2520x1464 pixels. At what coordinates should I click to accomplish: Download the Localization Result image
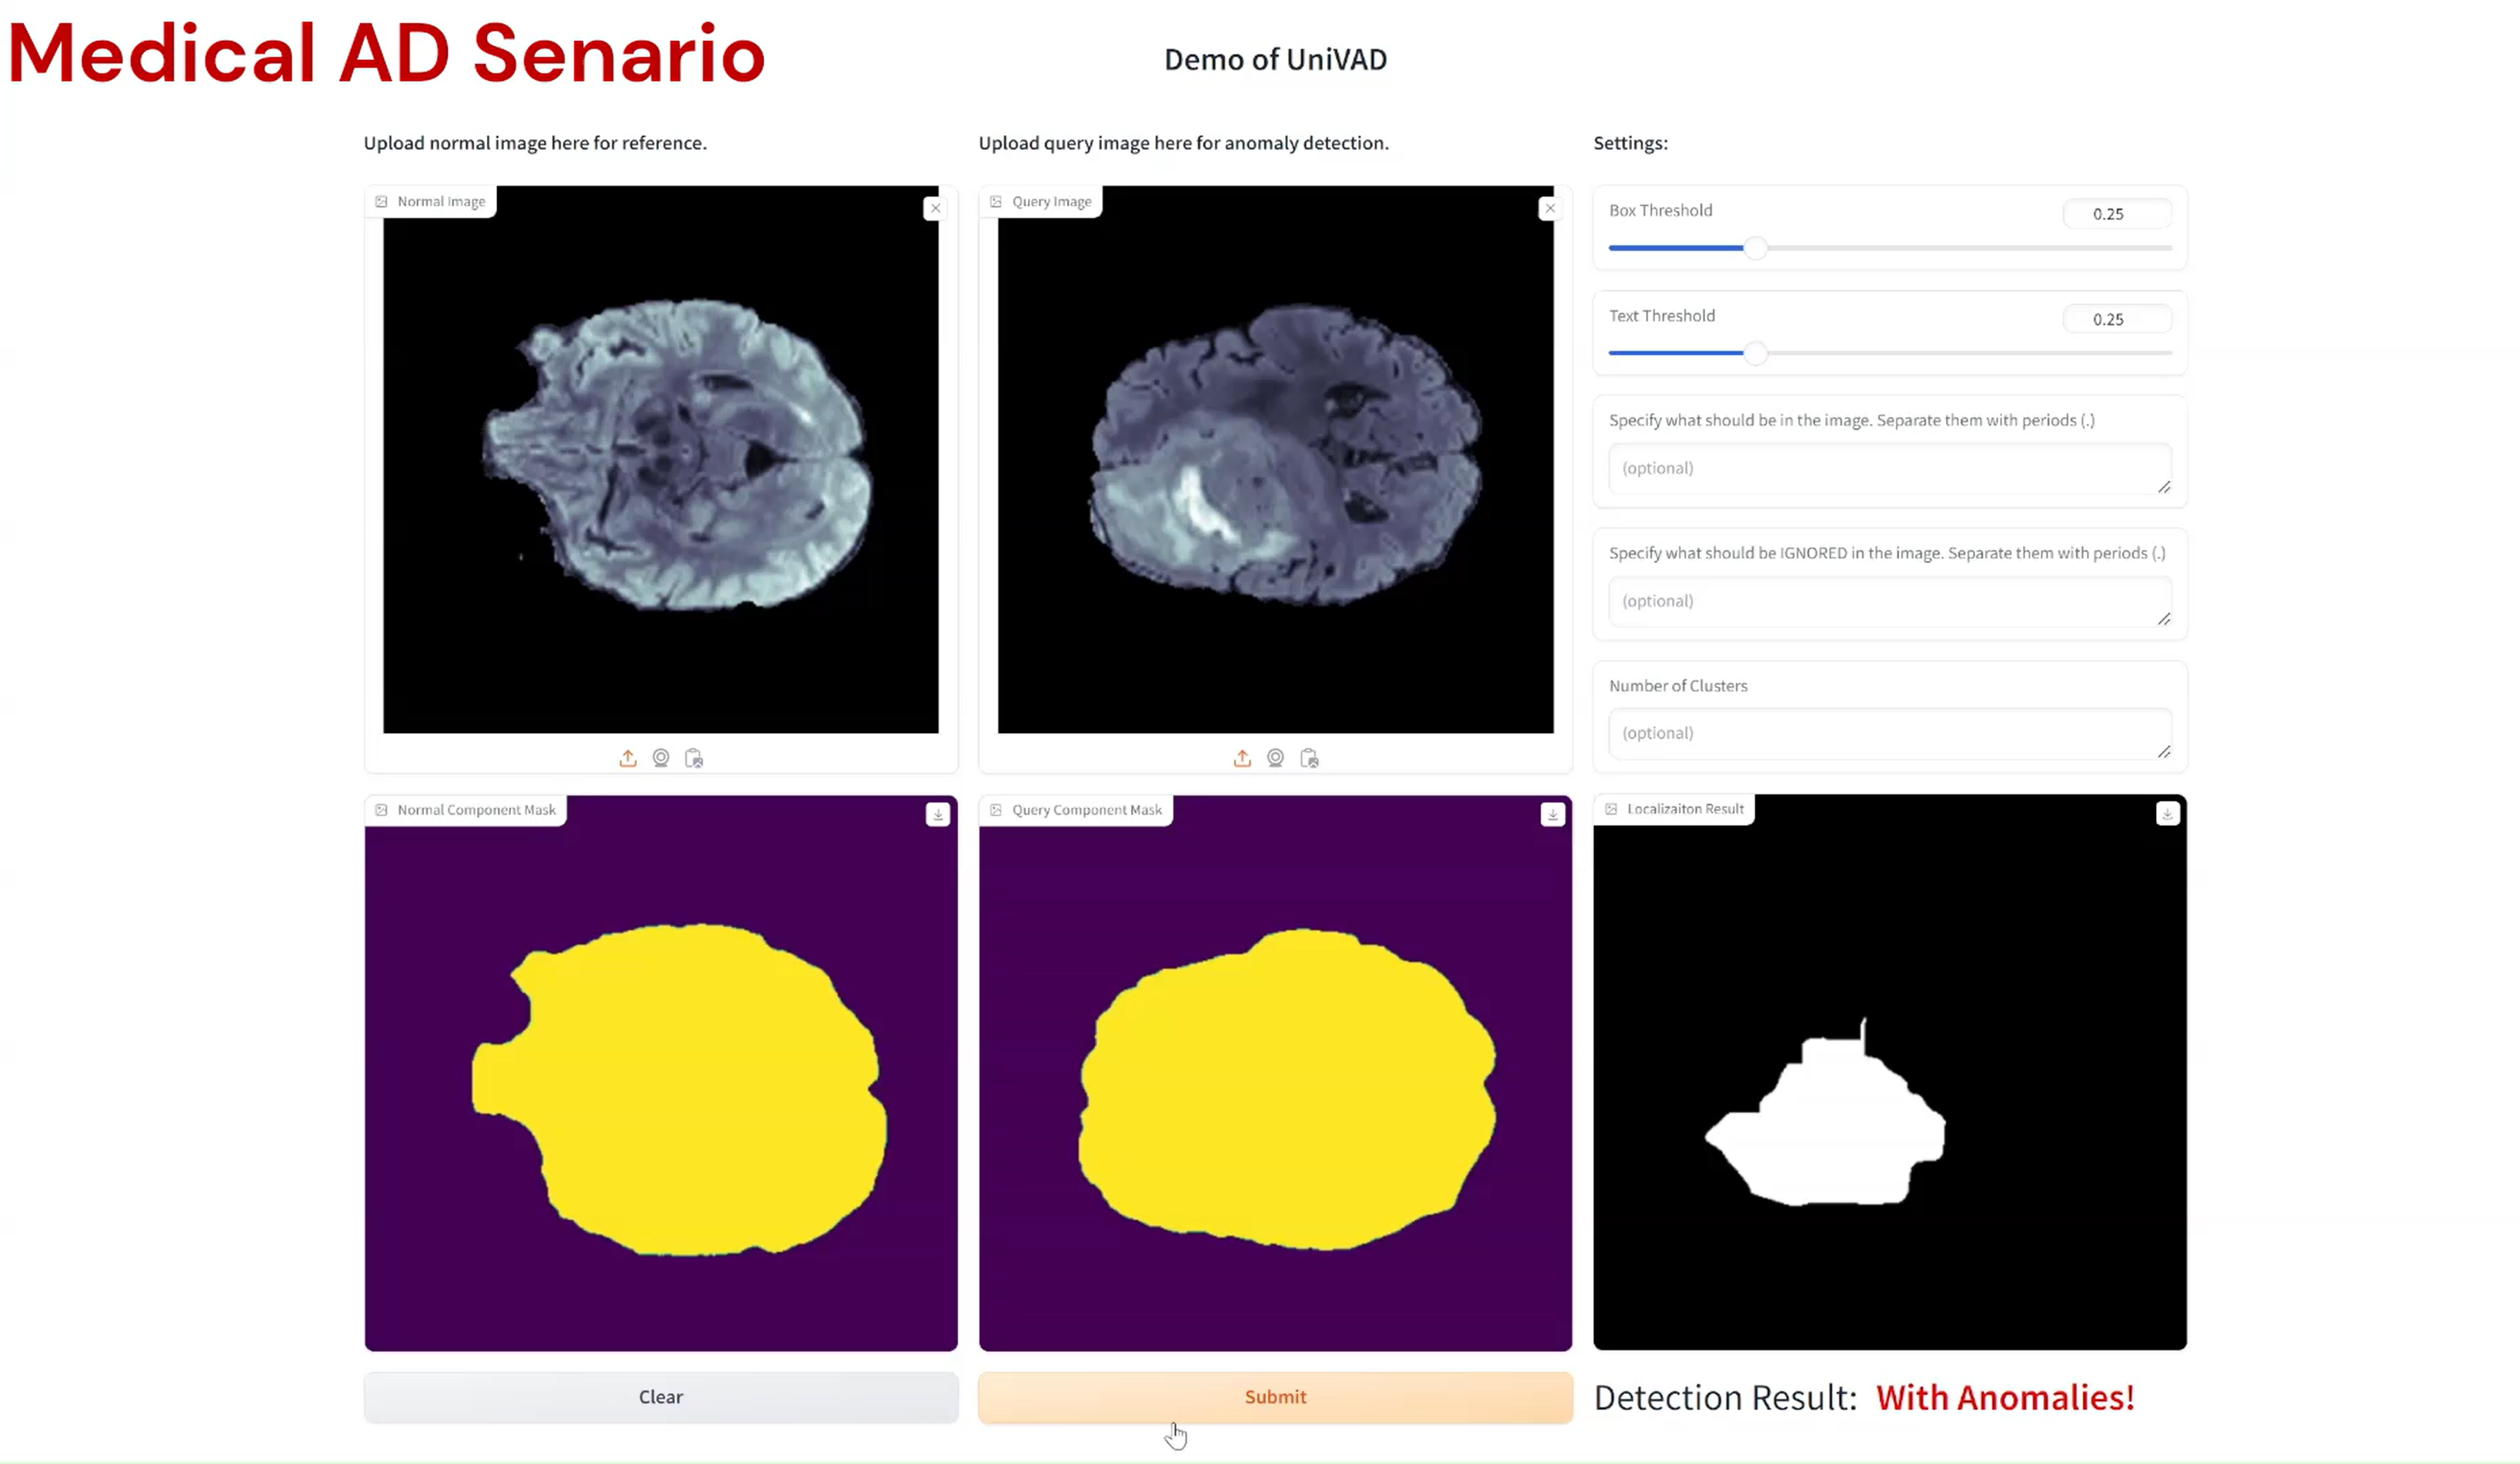tap(2167, 814)
